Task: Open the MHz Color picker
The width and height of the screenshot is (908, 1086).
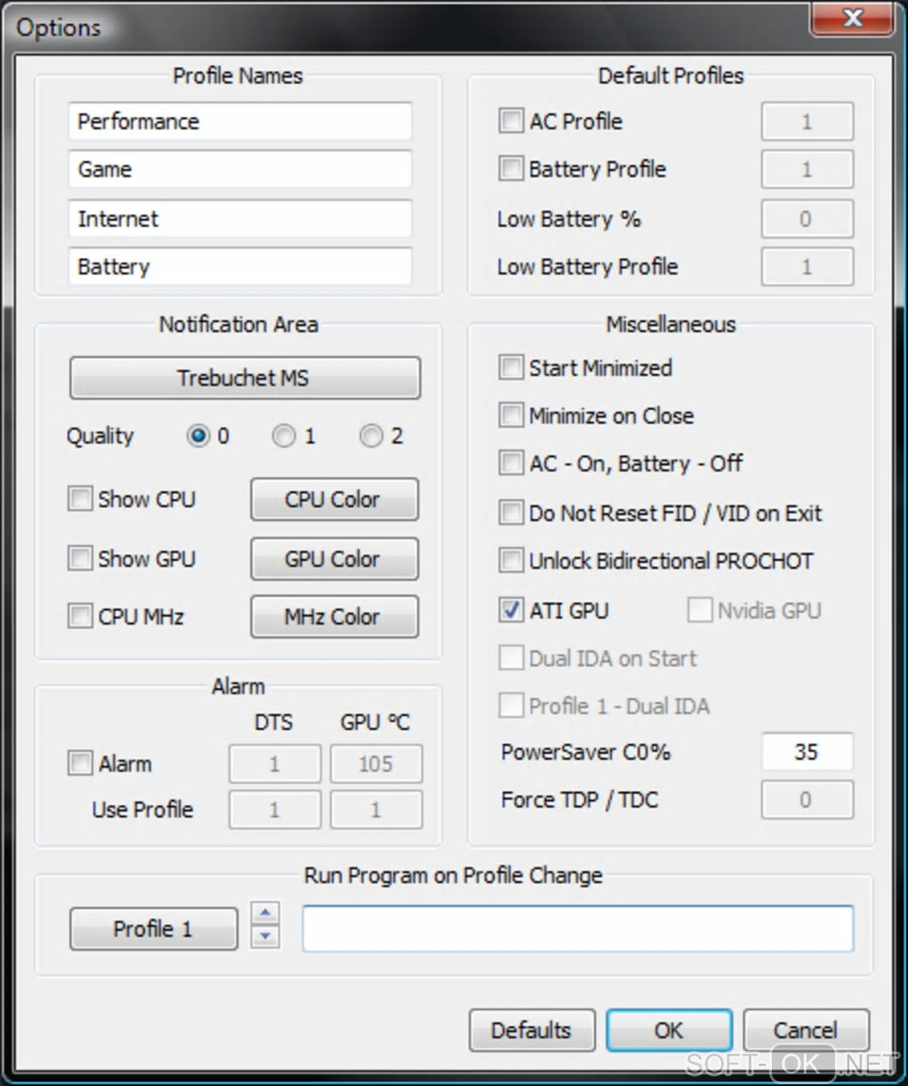Action: click(334, 616)
